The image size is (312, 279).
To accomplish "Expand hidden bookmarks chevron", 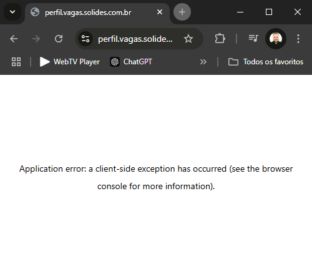I will [203, 62].
